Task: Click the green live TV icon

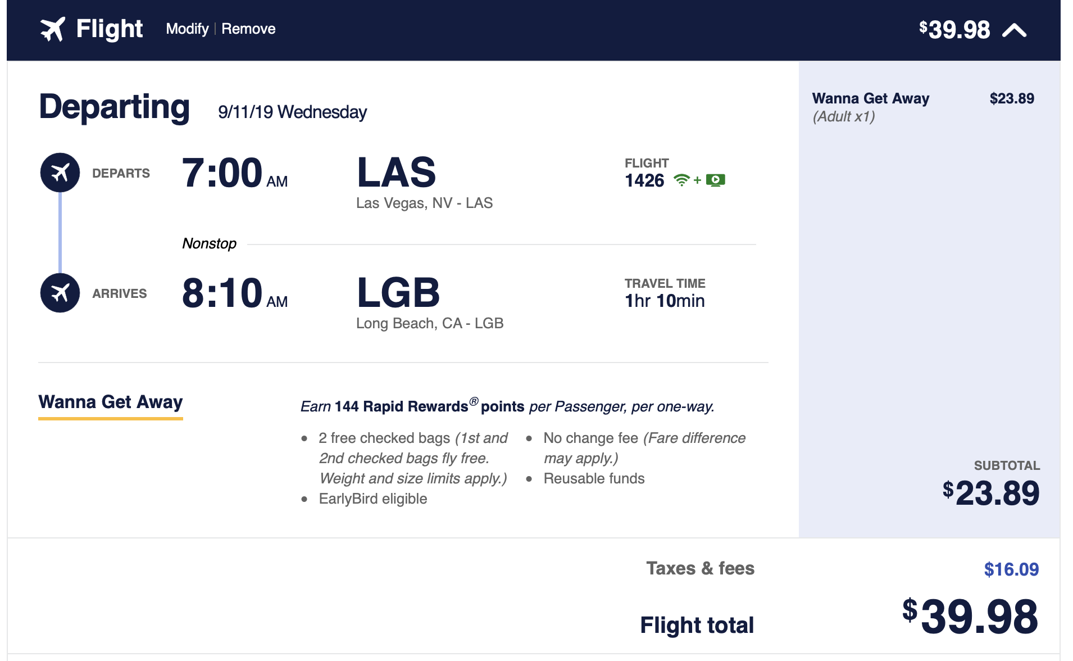Action: coord(716,180)
